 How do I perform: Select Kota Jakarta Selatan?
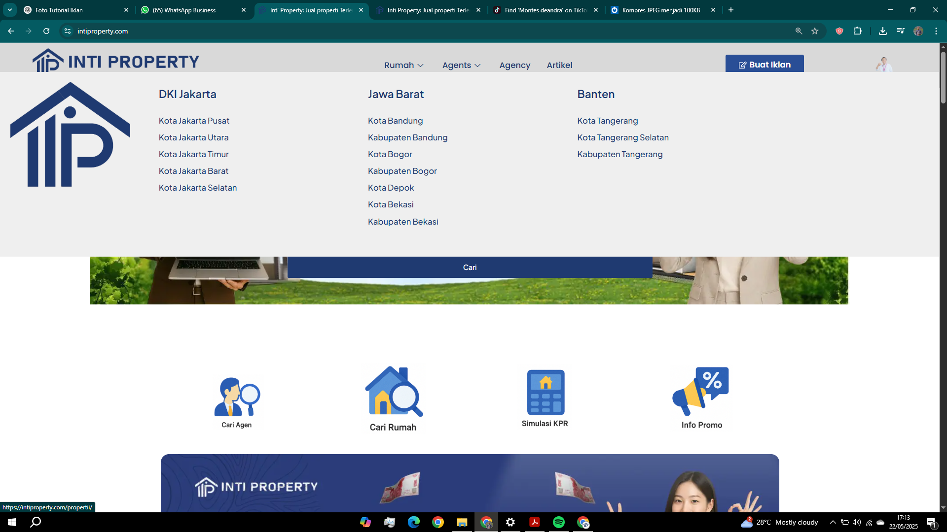tap(198, 188)
